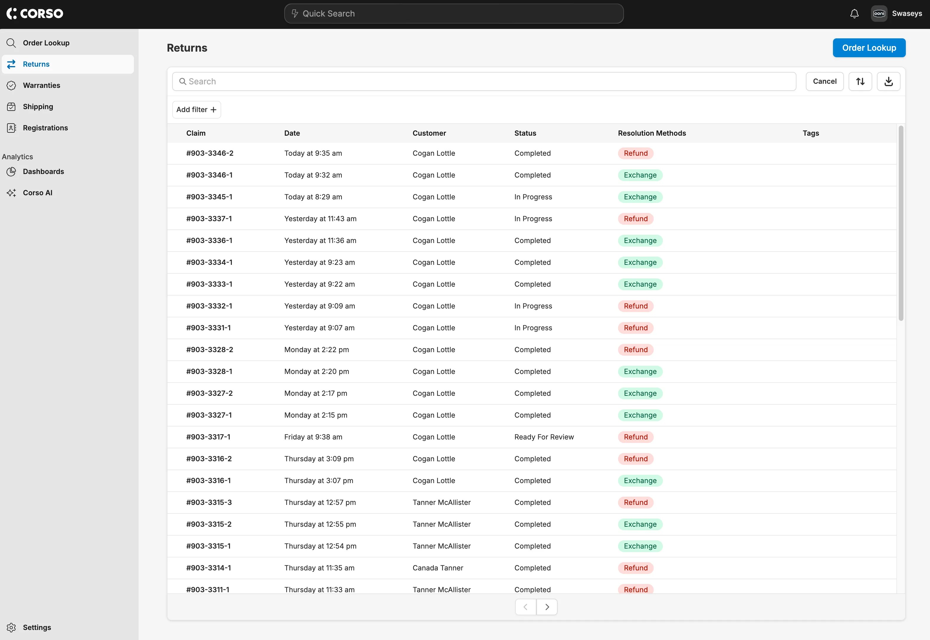Export returns using the download icon

[888, 81]
